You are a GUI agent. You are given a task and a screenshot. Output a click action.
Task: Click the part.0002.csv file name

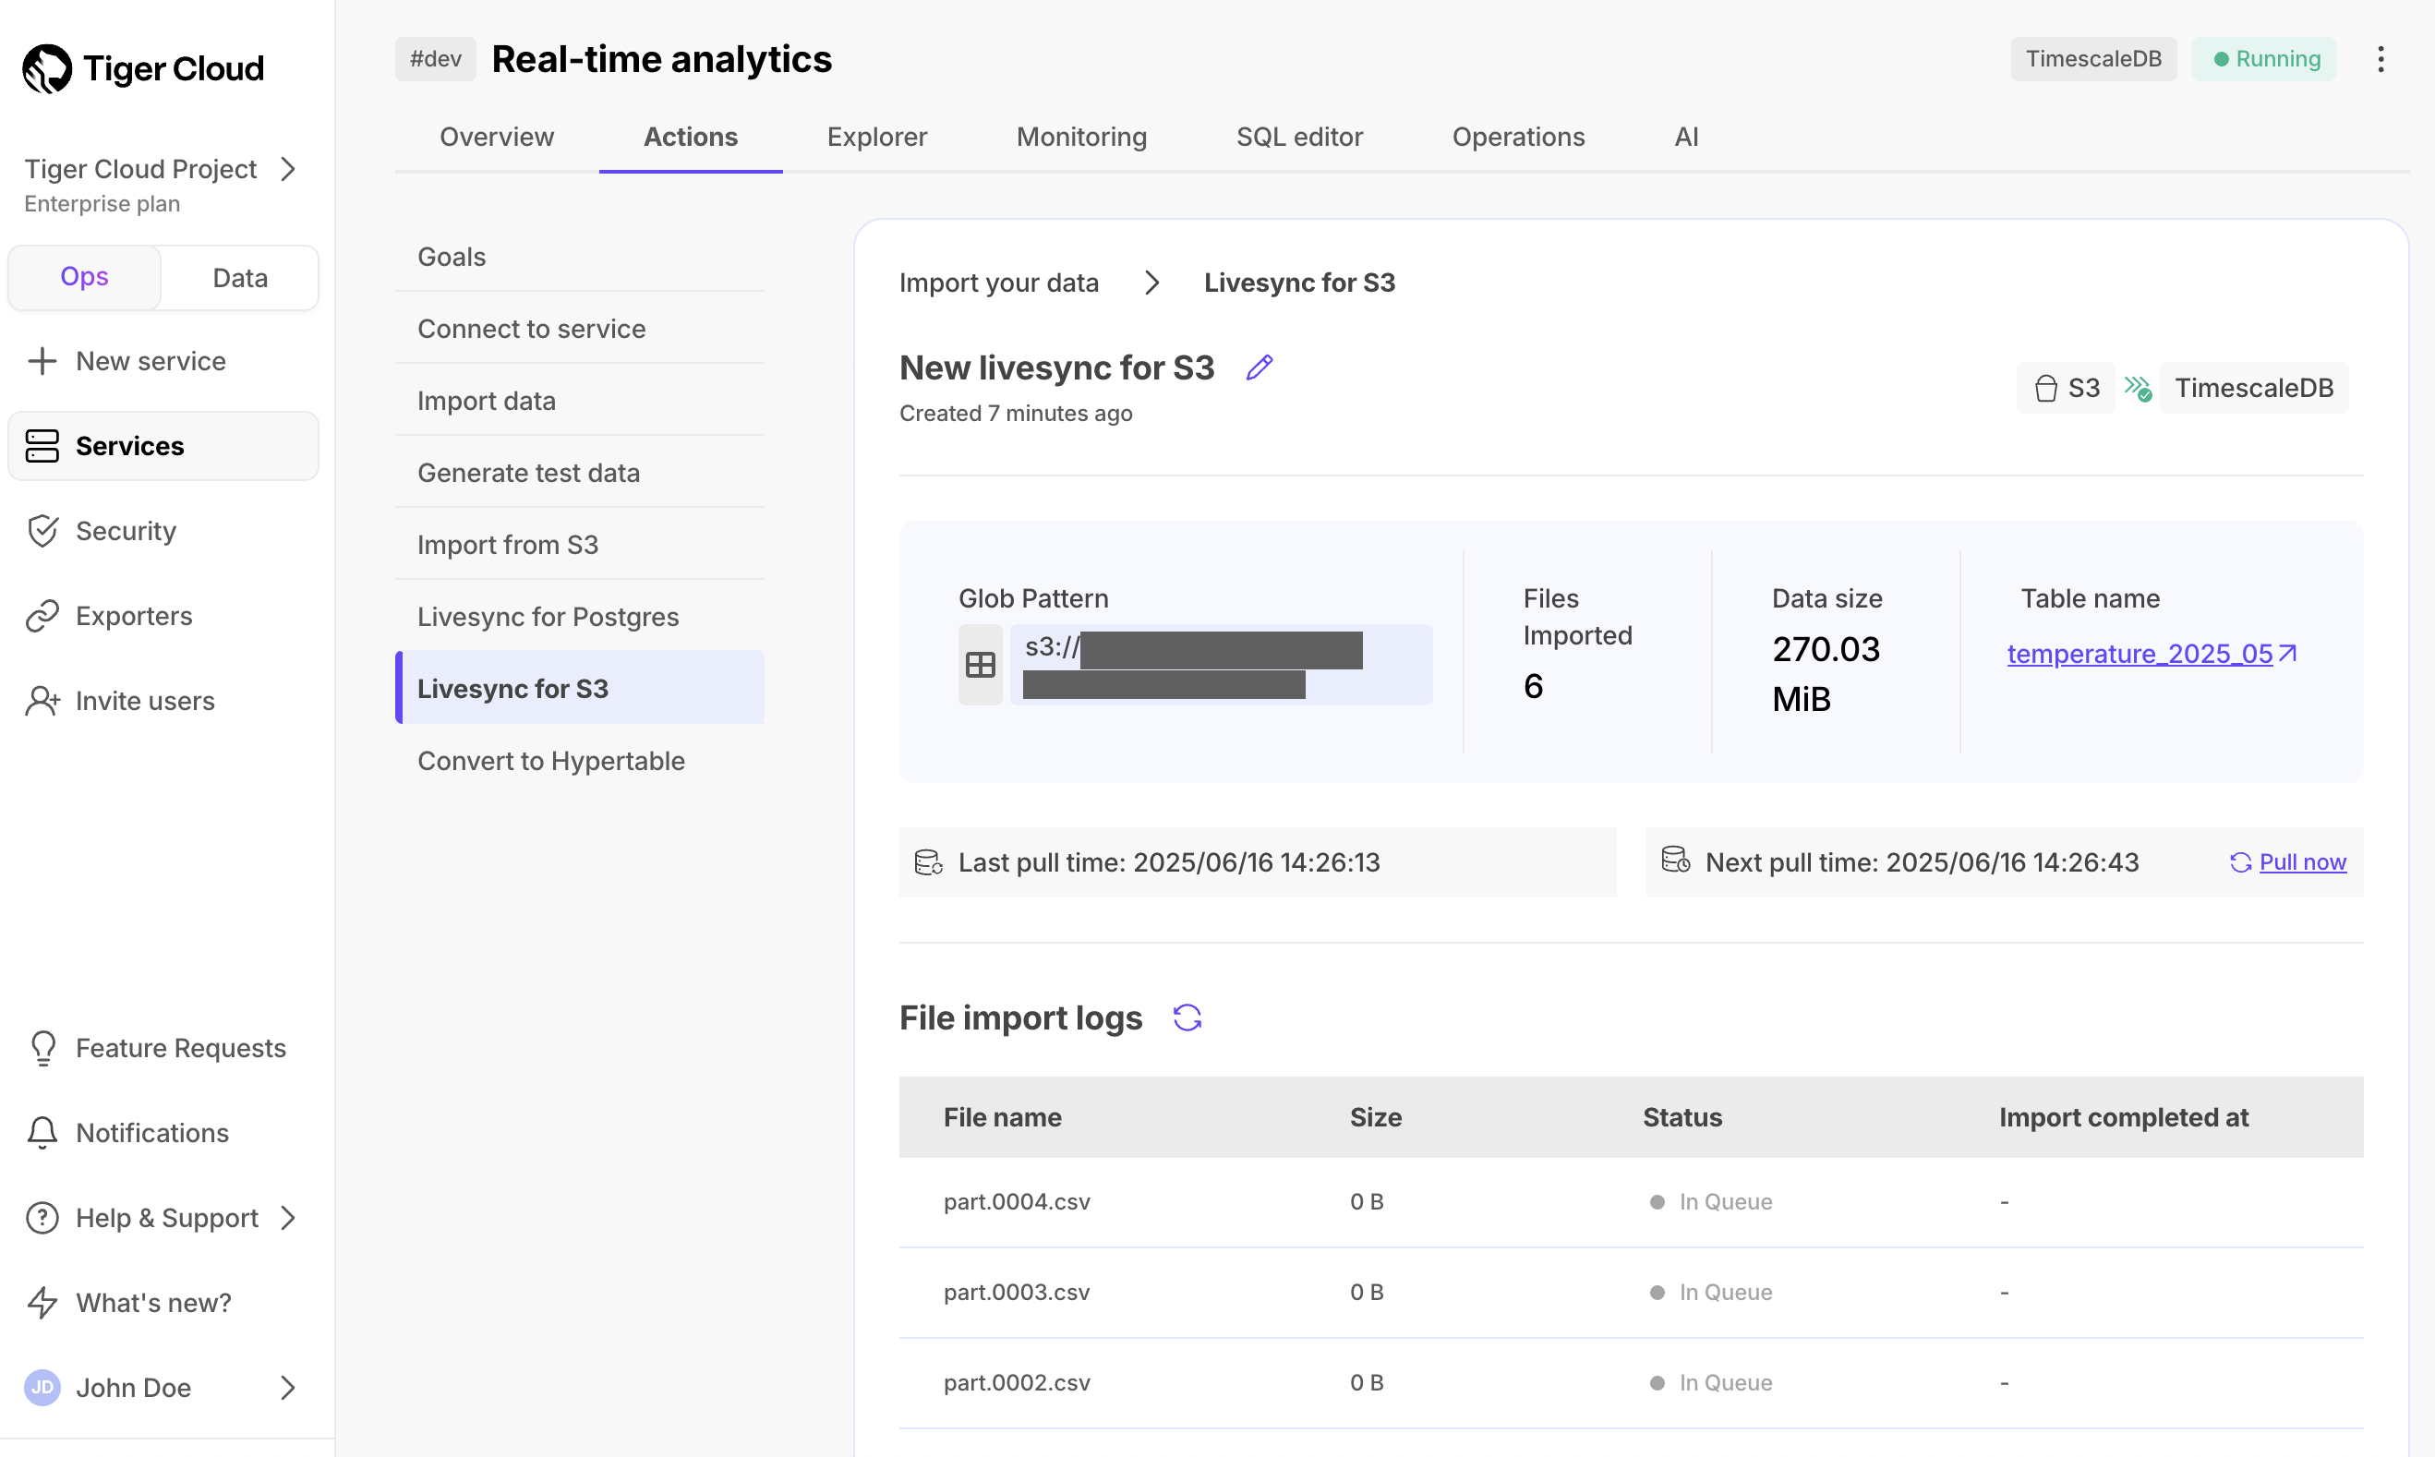pyautogui.click(x=1017, y=1382)
